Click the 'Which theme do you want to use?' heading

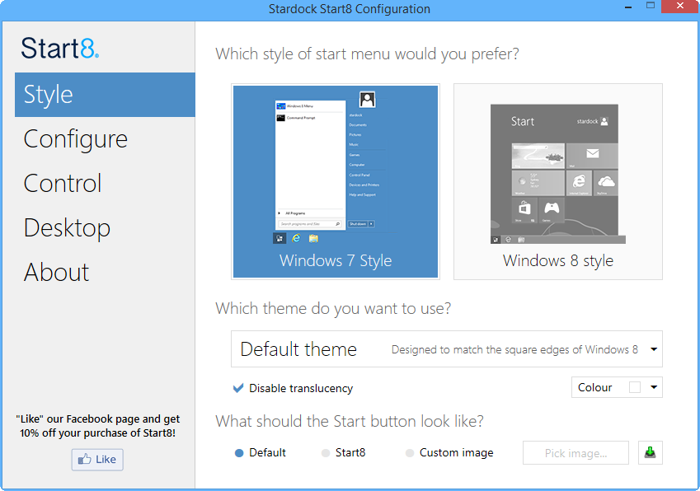pyautogui.click(x=333, y=309)
